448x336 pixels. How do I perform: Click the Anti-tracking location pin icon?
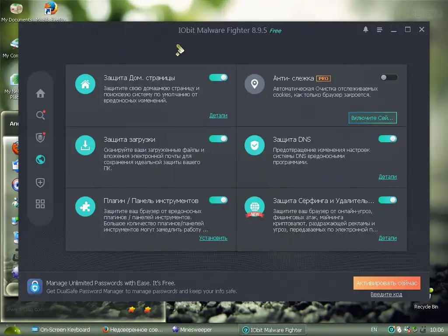pyautogui.click(x=255, y=84)
